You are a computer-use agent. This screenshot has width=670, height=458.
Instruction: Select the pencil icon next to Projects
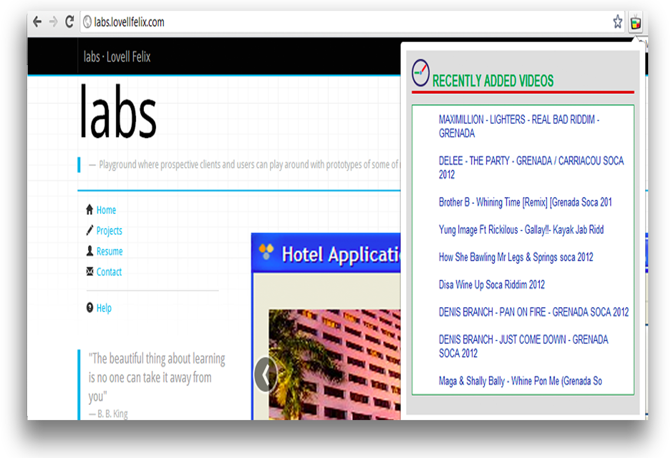click(x=89, y=230)
